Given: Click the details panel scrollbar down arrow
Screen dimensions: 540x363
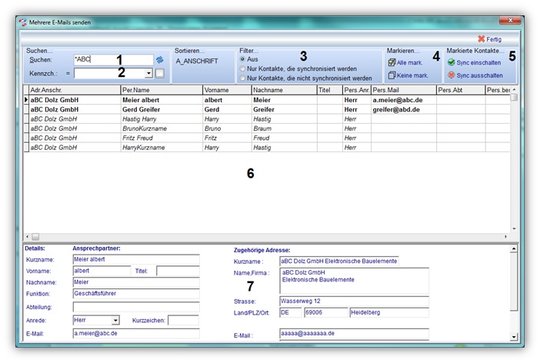Looking at the screenshot, I should tap(514, 337).
